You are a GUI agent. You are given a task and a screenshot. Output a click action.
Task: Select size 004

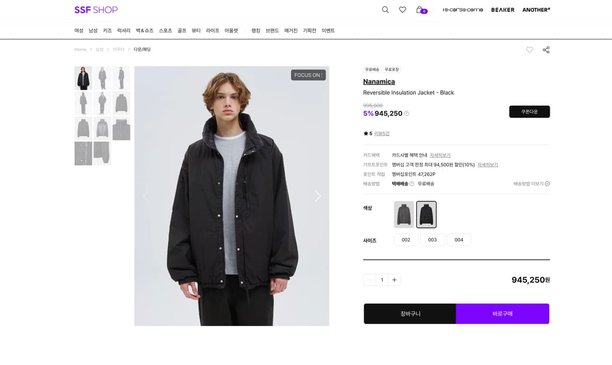pos(459,240)
